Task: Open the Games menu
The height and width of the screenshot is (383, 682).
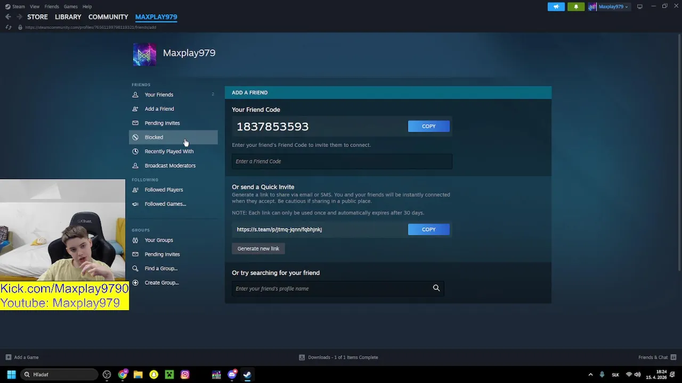Action: point(70,6)
